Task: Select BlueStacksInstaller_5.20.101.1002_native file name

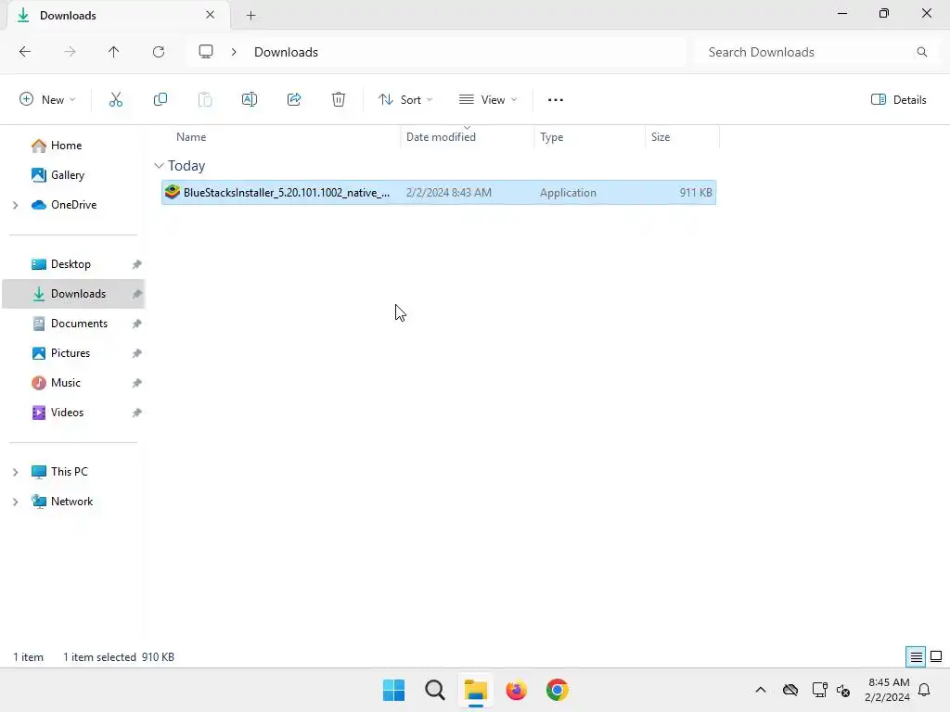Action: coord(287,193)
